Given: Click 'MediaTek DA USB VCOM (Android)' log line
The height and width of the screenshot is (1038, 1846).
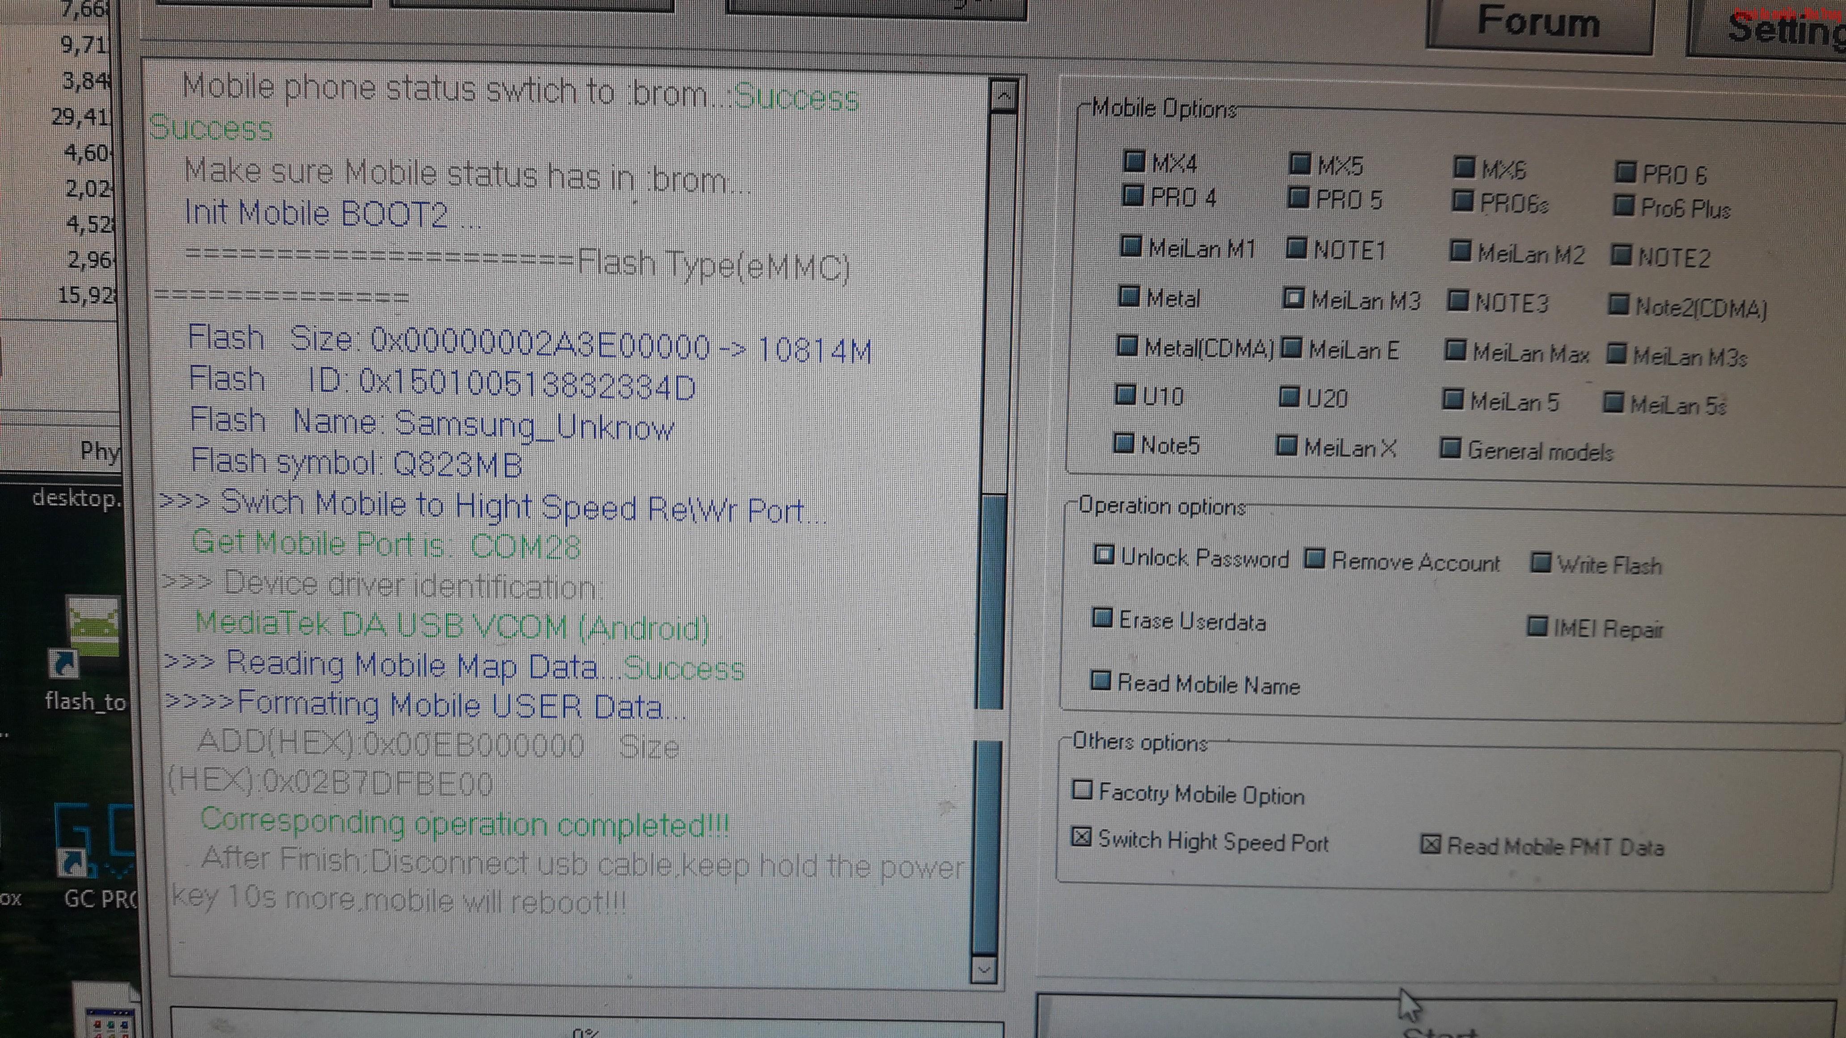Looking at the screenshot, I should click(x=452, y=626).
